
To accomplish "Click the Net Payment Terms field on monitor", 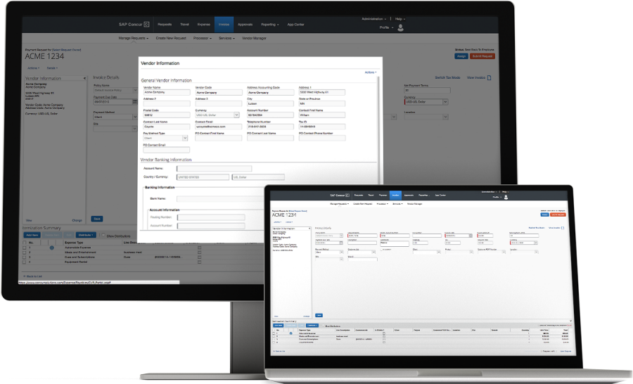I will coord(427,91).
